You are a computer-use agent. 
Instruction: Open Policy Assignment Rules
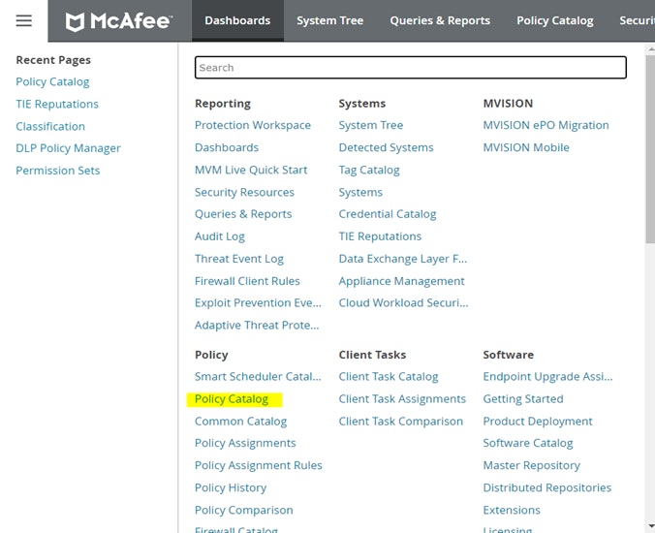[258, 465]
